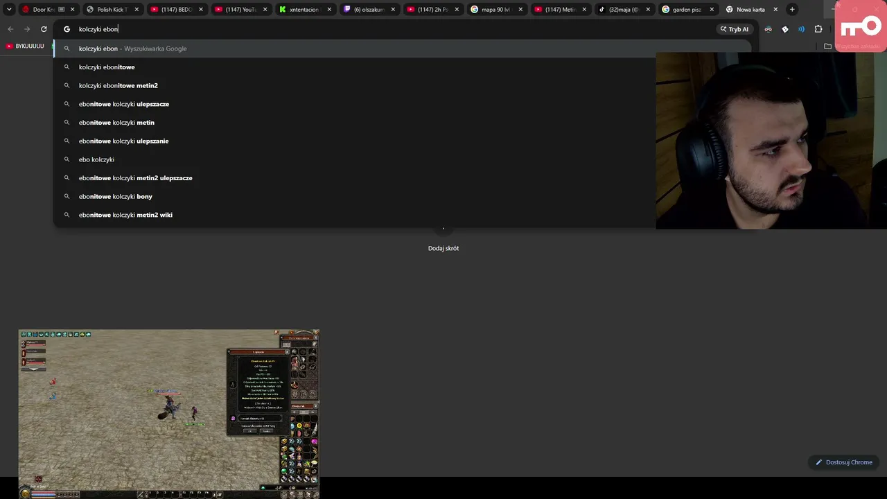The width and height of the screenshot is (887, 499).
Task: Click purple upgrade item icon in game dialog
Action: click(x=233, y=419)
